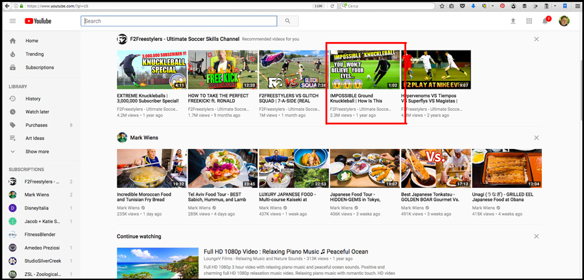Dismiss the Mark Wiens section
Screen dimensions: 584x280
coord(537,137)
